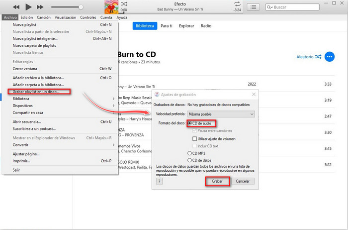Open the Canción menu

pos(44,17)
